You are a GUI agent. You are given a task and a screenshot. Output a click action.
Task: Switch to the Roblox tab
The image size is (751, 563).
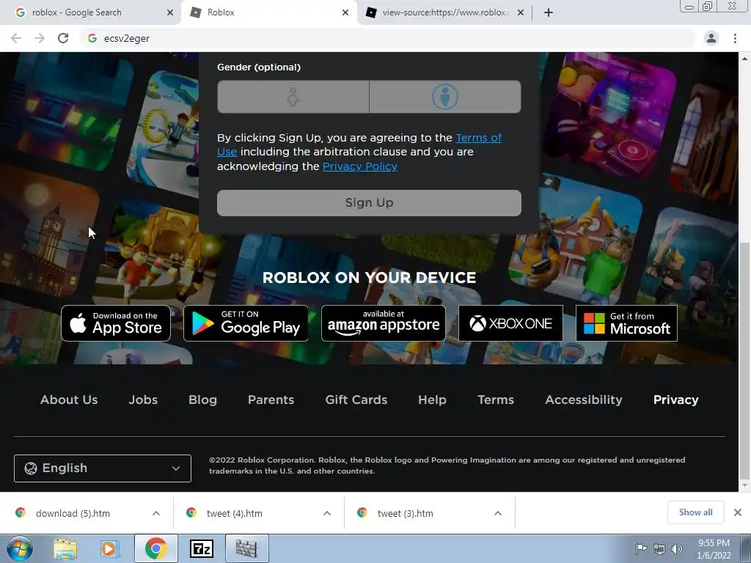[269, 12]
